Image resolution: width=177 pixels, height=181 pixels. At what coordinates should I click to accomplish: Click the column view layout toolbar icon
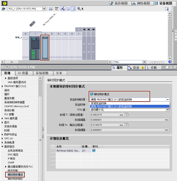(x=73, y=9)
